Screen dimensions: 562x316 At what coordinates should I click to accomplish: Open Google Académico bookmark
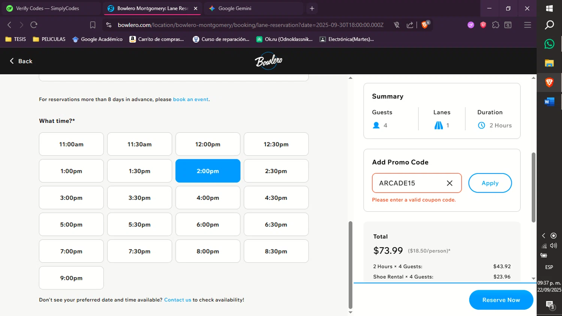coord(97,39)
